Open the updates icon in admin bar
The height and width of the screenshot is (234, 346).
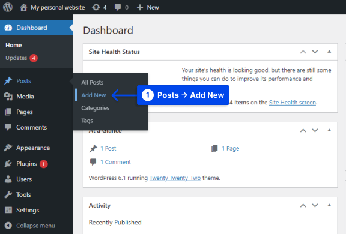pos(96,7)
